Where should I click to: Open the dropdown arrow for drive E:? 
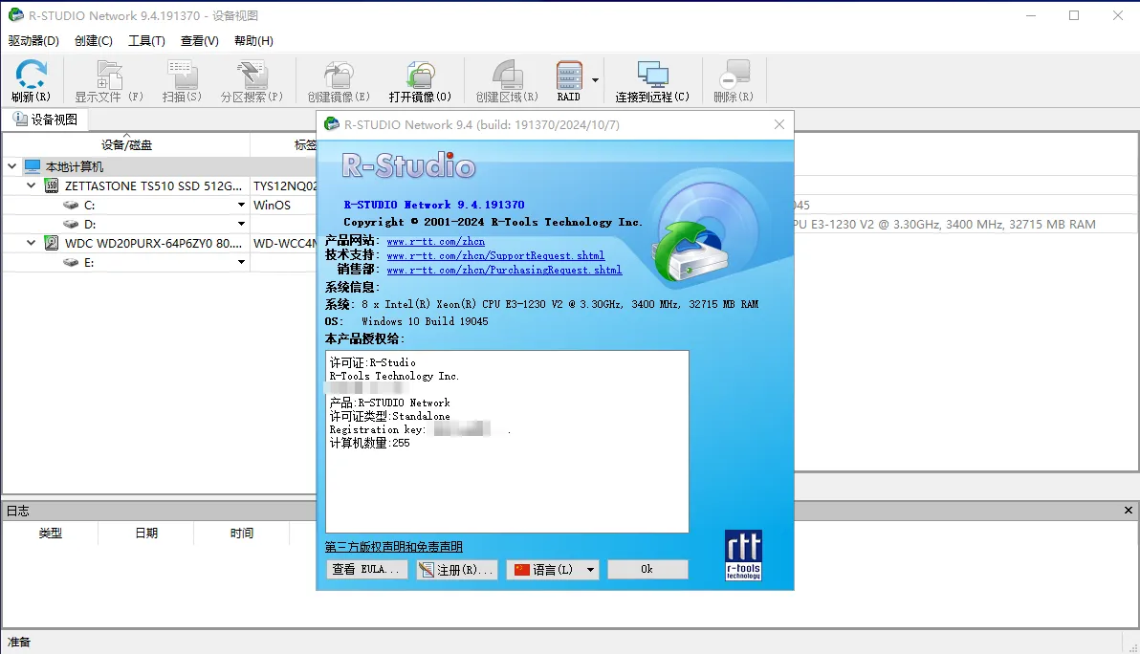coord(241,262)
